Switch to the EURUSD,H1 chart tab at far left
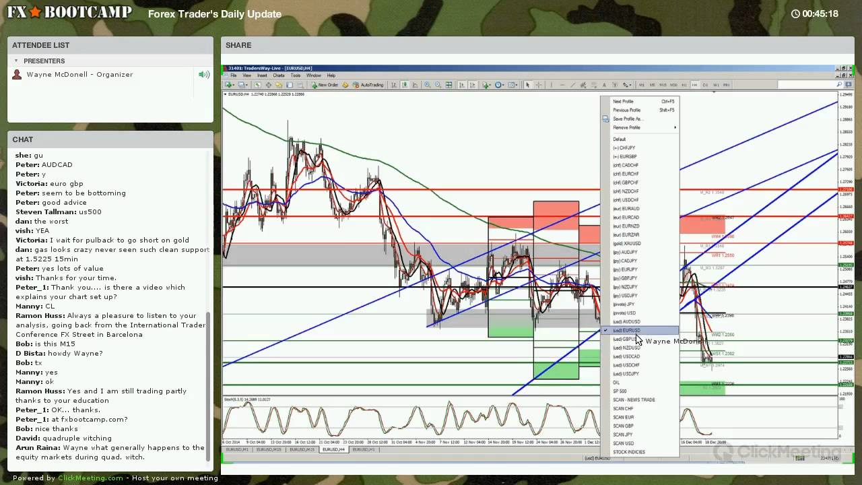This screenshot has height=485, width=862. click(x=236, y=449)
